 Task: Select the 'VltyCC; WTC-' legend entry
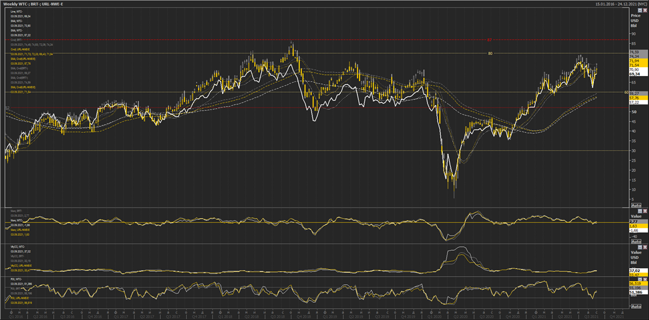[17, 247]
